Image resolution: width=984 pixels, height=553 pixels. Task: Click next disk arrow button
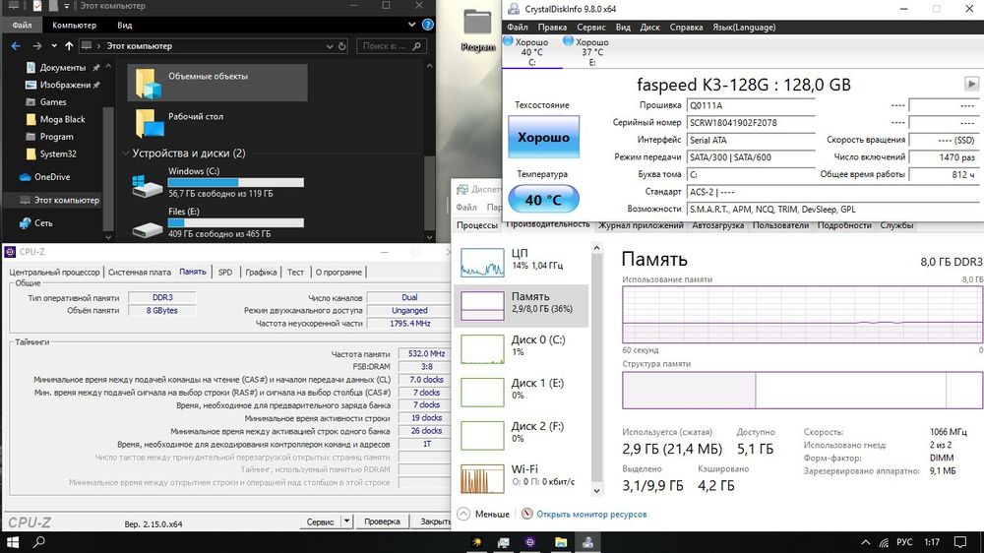(x=971, y=84)
